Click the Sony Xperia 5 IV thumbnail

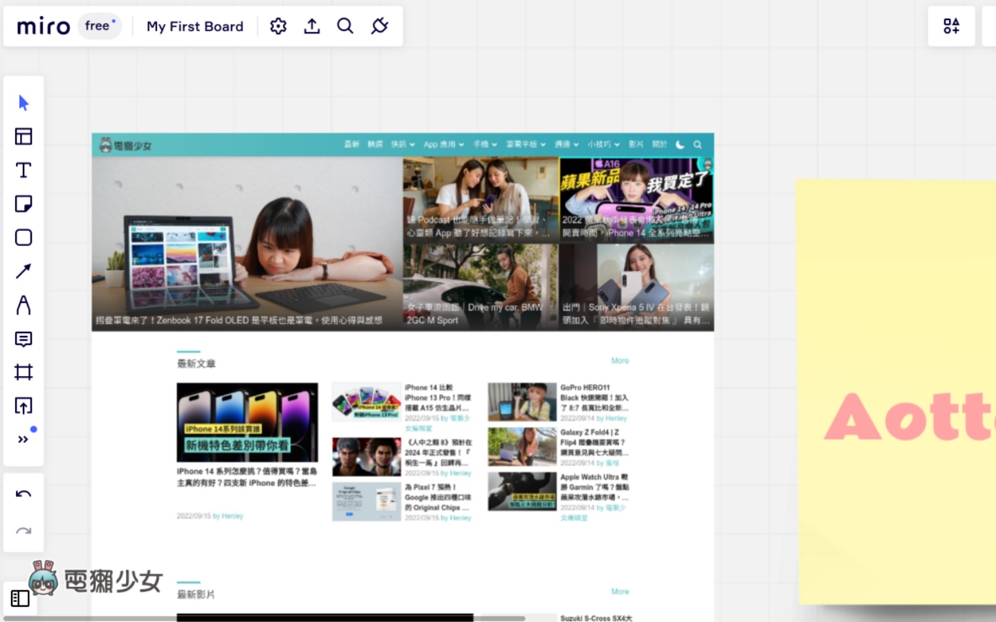(x=637, y=288)
